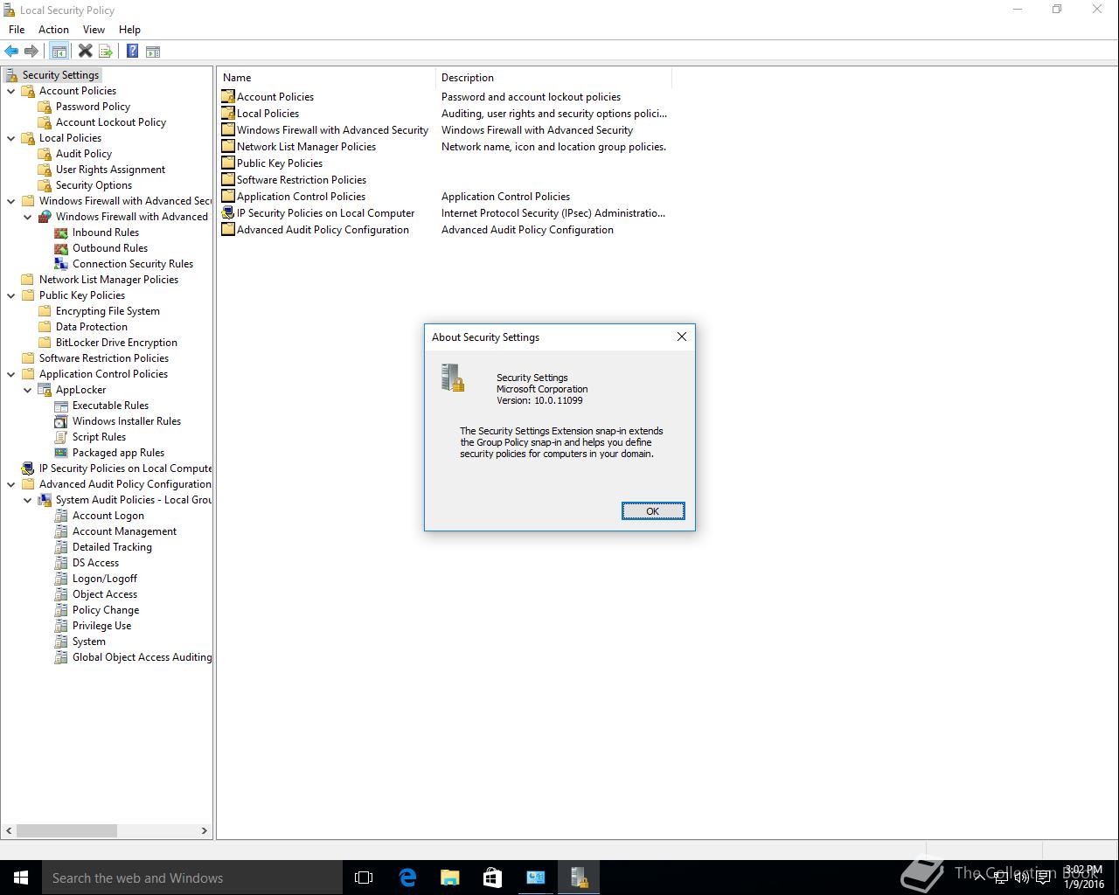Select Encrypting File System in tree
This screenshot has width=1119, height=895.
(108, 311)
